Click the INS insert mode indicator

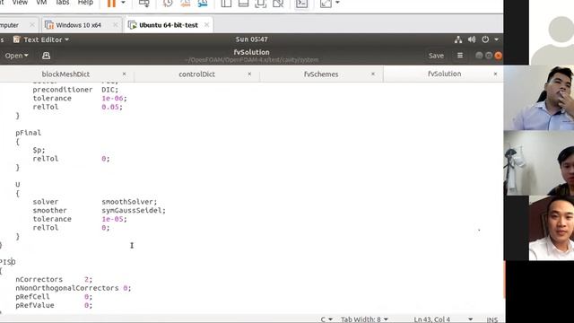(x=492, y=319)
